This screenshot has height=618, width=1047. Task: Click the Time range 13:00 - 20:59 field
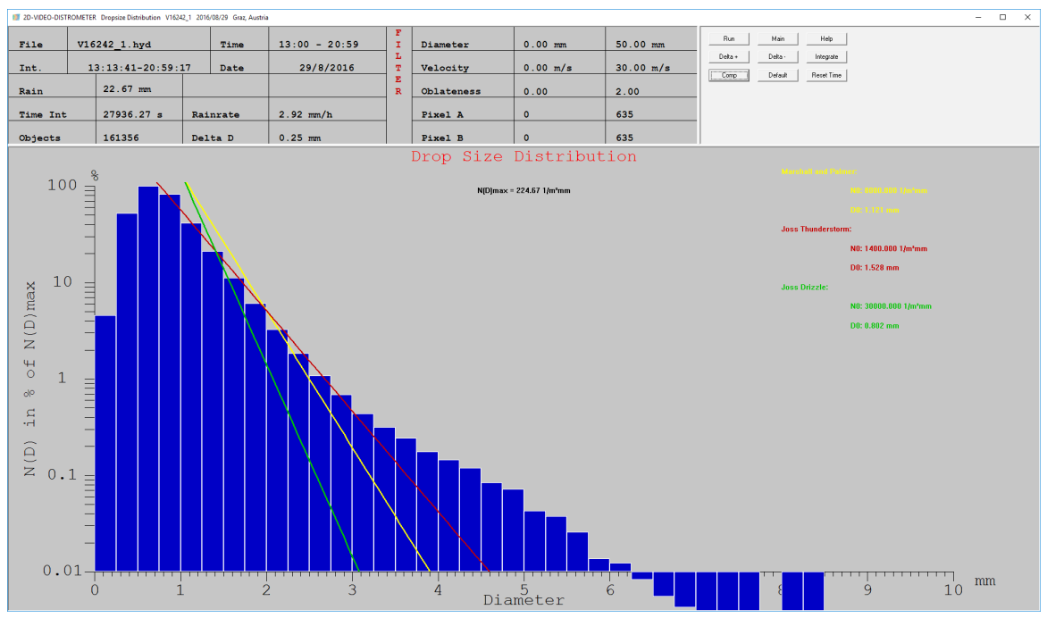tap(319, 45)
